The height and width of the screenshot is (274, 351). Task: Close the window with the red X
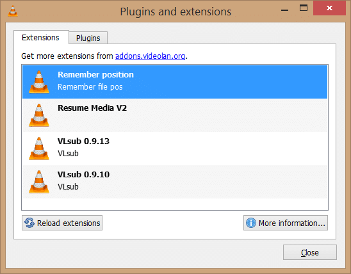click(329, 8)
